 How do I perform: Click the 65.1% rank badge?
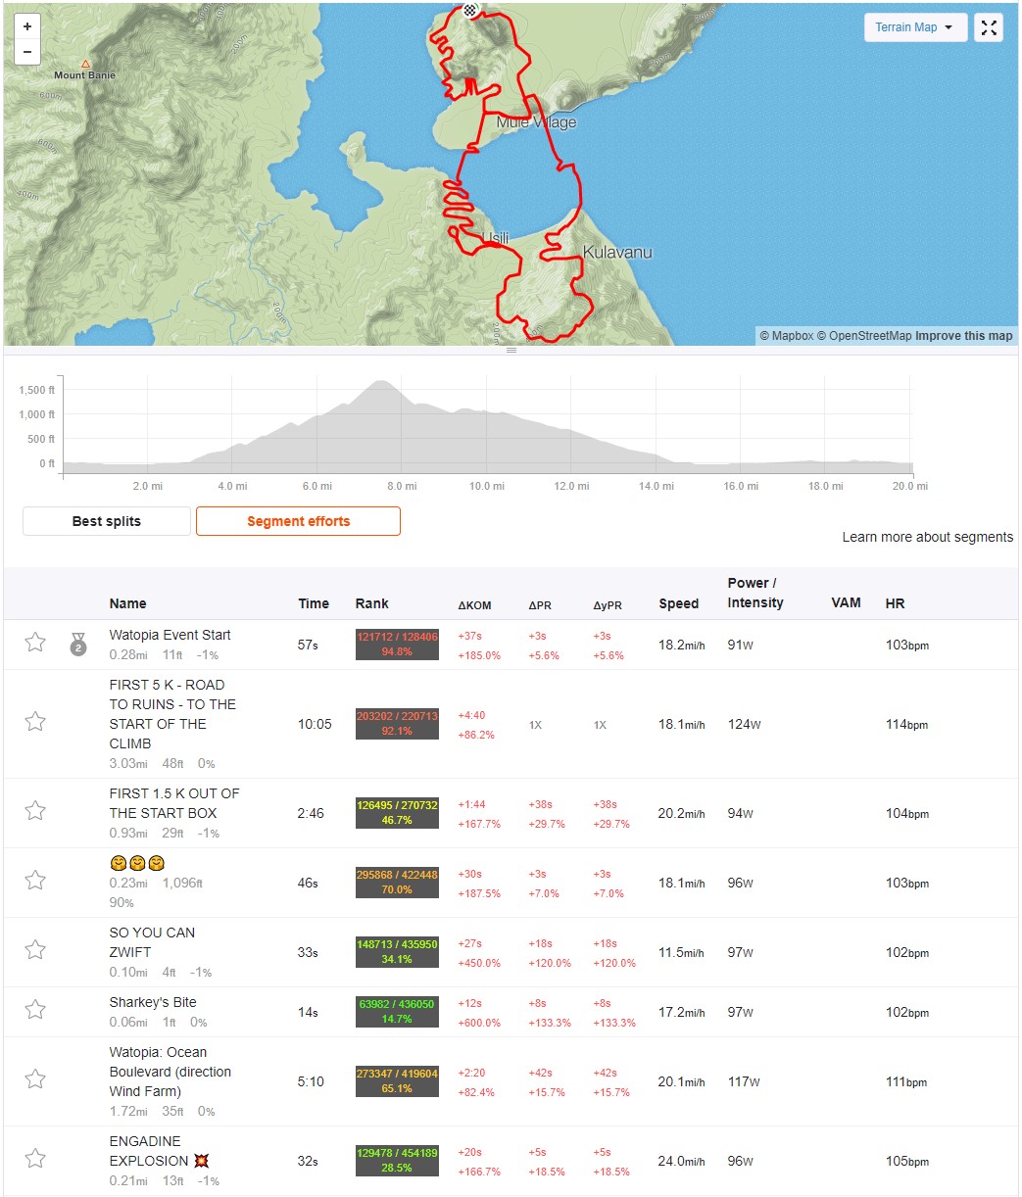coord(397,1081)
